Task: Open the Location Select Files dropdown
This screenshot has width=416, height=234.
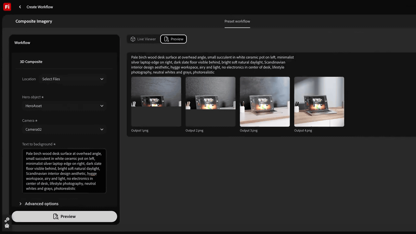Action: click(73, 79)
